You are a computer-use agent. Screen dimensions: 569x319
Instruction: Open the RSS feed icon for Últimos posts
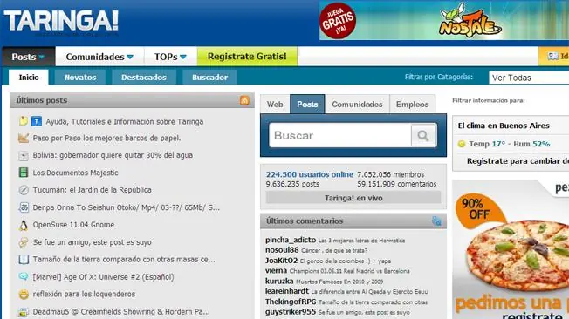click(x=245, y=100)
